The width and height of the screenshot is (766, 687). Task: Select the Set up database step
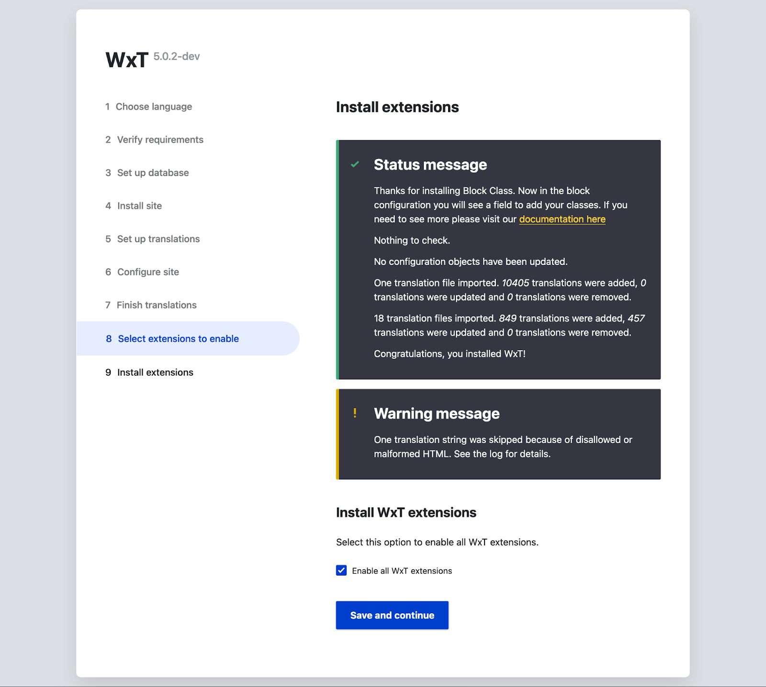point(153,173)
